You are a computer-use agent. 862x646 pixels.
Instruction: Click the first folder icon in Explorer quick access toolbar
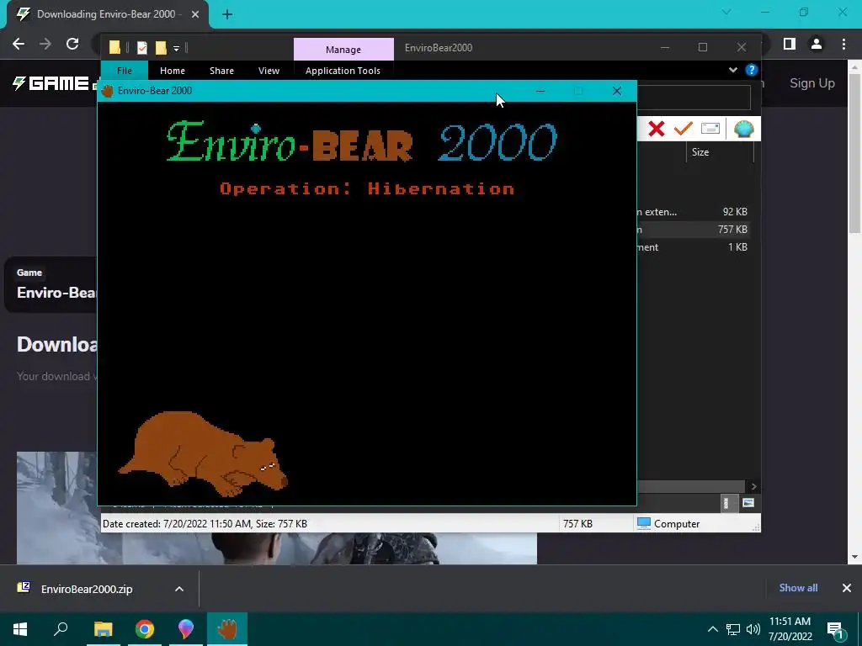click(114, 48)
